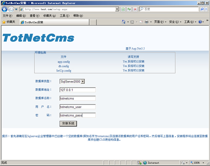The height and width of the screenshot is (166, 210).
Task: Click the page icon in the address bar
Action: click(22, 9)
